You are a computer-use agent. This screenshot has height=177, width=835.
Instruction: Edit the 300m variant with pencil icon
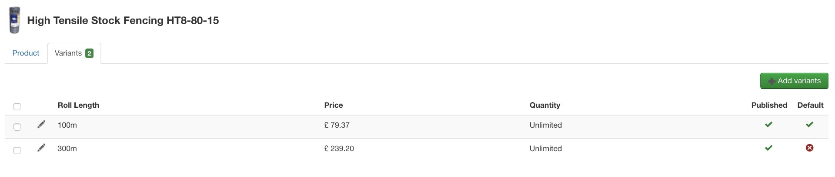(41, 148)
